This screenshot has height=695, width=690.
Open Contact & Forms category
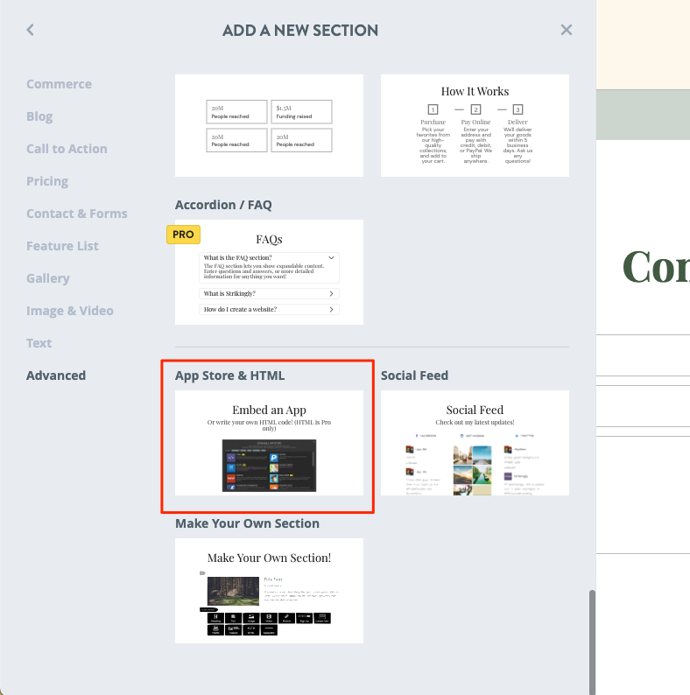click(77, 214)
